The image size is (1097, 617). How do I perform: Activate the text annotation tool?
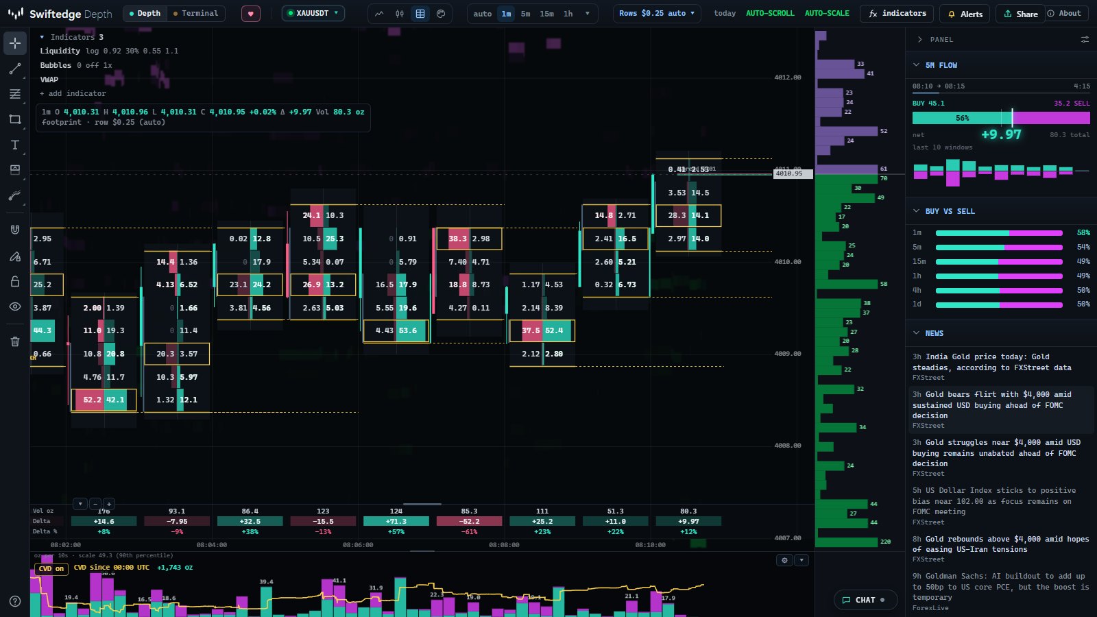click(15, 145)
